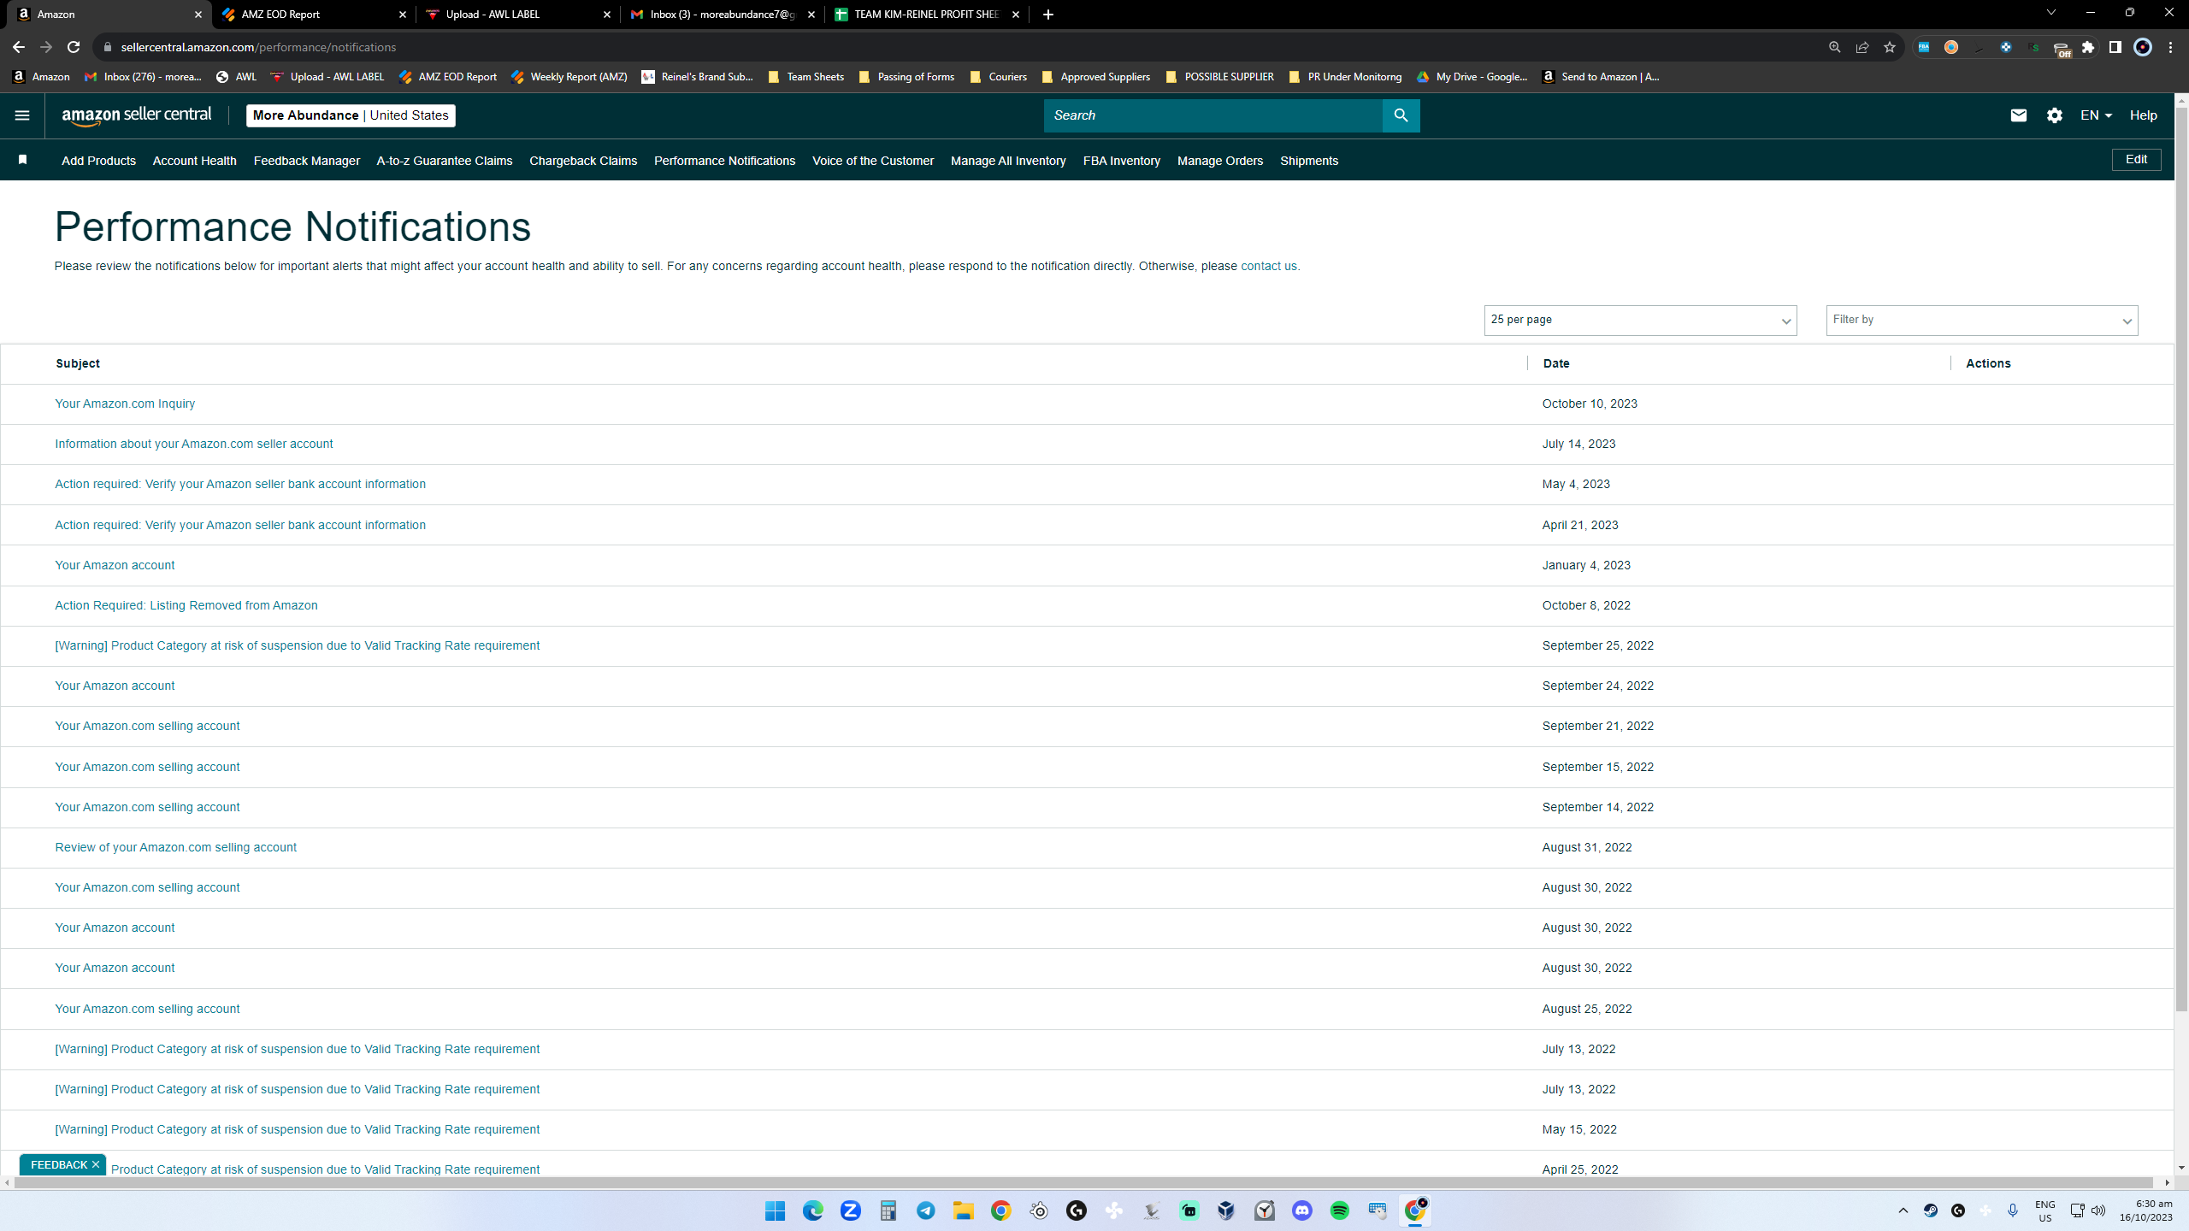This screenshot has width=2189, height=1231.
Task: Switch to TEAM KIM-REINEL PROFIT SHEET tab
Action: pyautogui.click(x=926, y=15)
